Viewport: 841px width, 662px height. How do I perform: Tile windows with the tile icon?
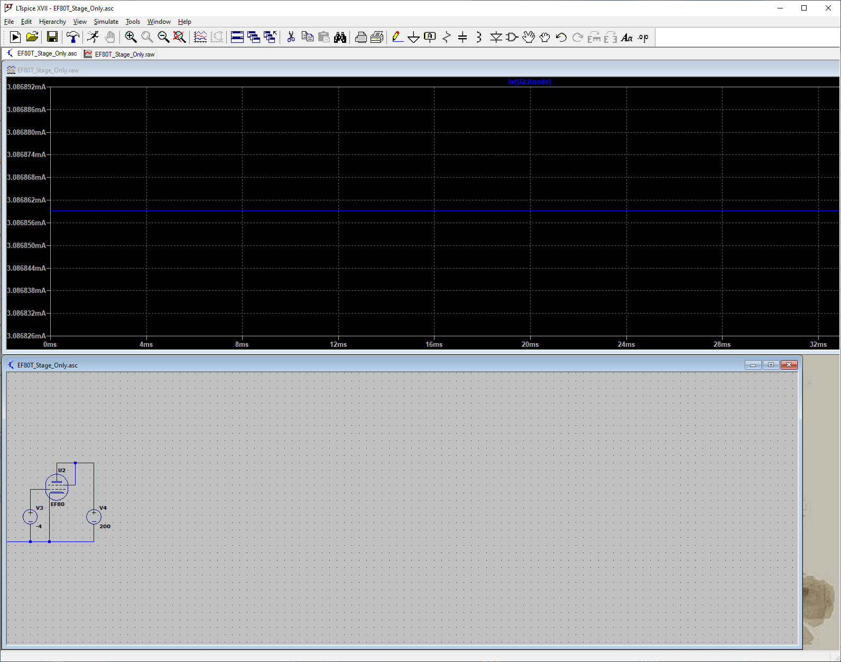tap(237, 37)
